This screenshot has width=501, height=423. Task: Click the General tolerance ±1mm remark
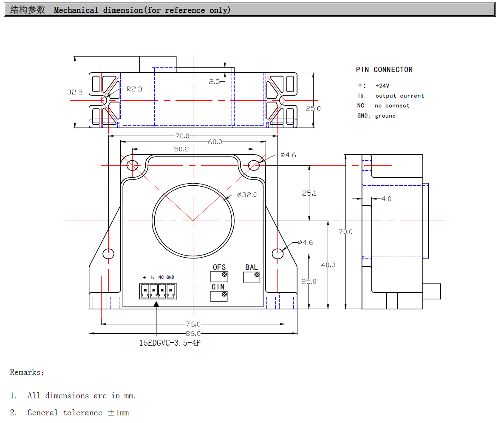(78, 413)
